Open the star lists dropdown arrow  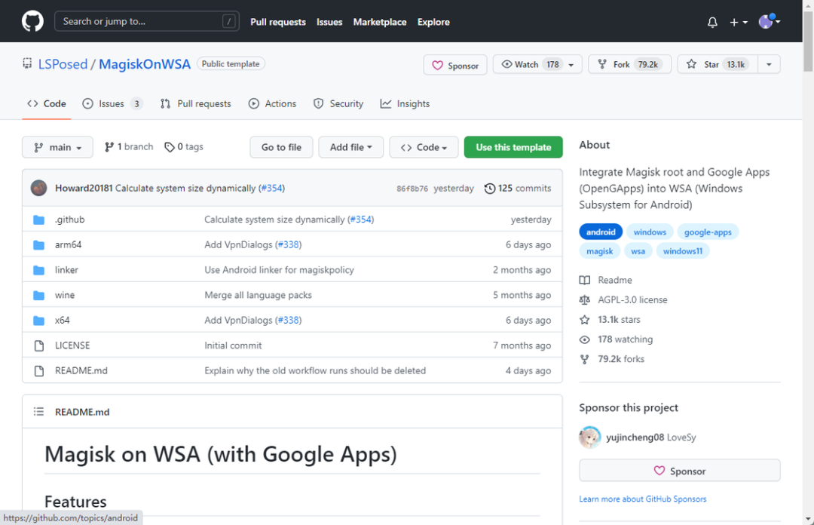(769, 65)
